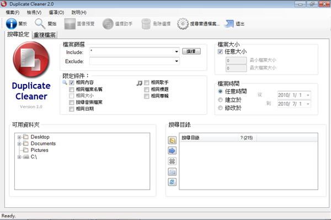Enable the 相同檔案名稱 same filename checkbox
Image resolution: width=331 pixels, height=220 pixels.
(x=72, y=90)
